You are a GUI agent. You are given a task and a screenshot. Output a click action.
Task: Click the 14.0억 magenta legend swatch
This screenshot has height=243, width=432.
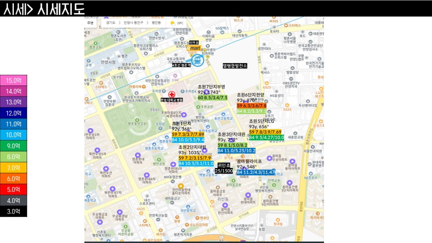[x=13, y=91]
